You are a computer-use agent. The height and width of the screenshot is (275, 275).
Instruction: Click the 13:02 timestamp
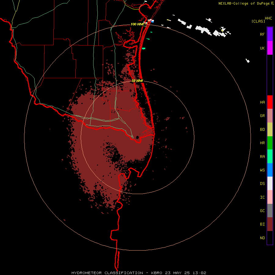tap(200, 273)
